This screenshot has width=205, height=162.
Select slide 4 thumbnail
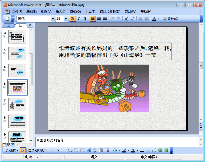[17, 53]
